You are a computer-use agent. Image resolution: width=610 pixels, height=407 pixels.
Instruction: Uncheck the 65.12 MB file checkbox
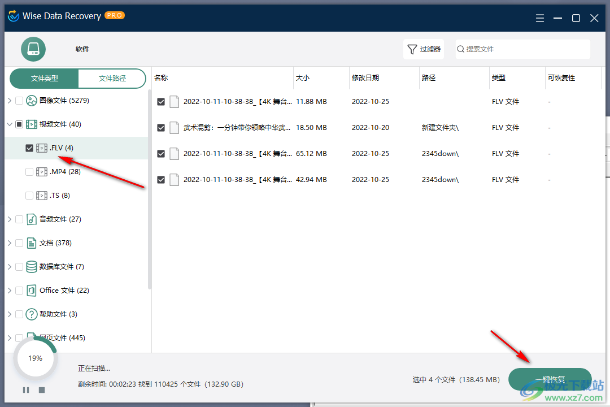[x=161, y=154]
